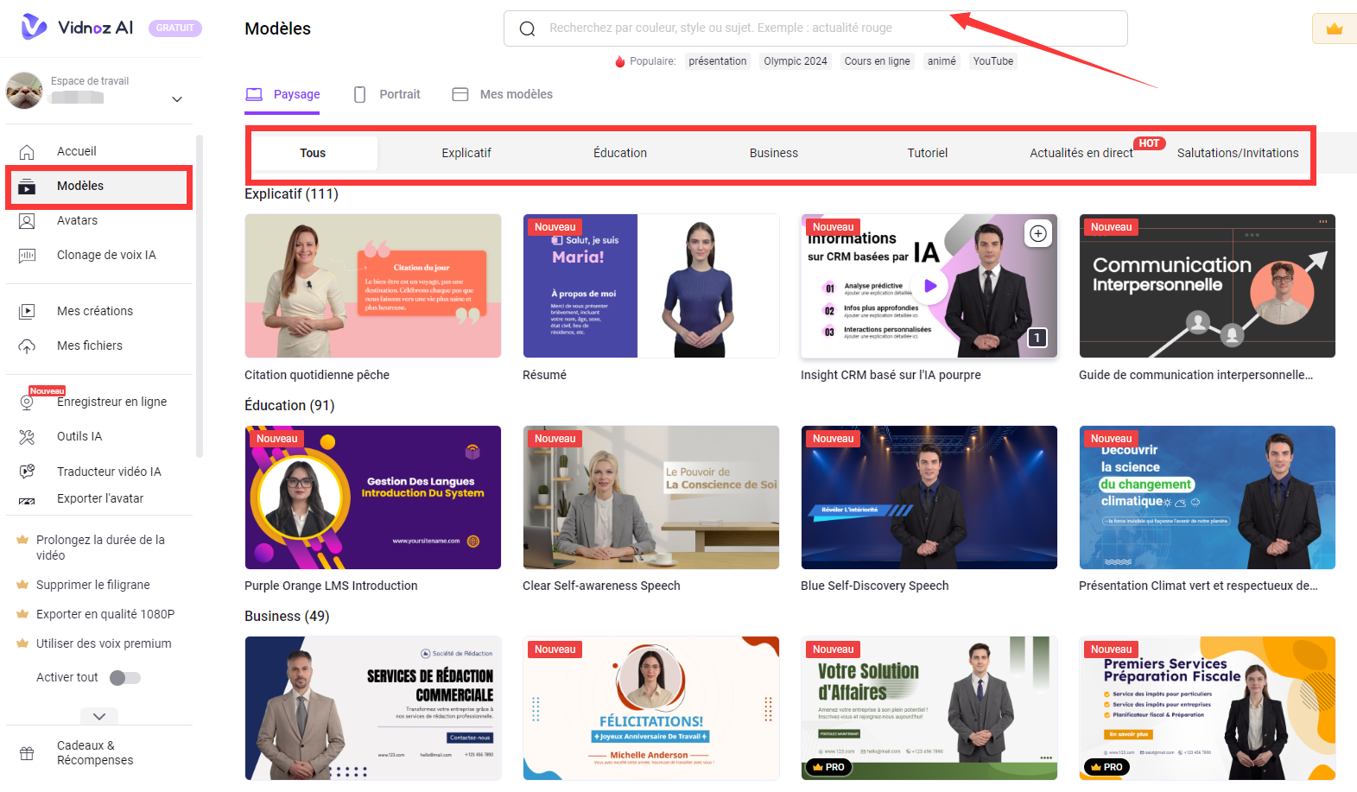The image size is (1357, 792).
Task: Click Utiliser des voix premium option
Action: 104,643
